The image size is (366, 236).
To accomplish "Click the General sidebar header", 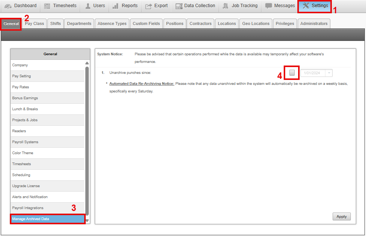I will point(50,54).
